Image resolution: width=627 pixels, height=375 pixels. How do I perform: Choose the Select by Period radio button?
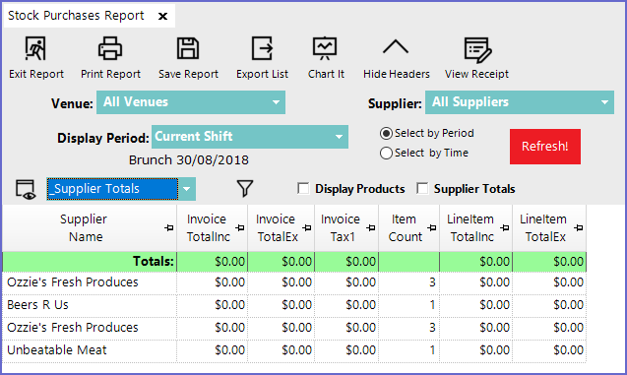(386, 133)
